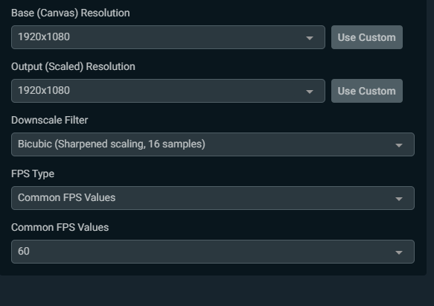Click the Common FPS Values label above the 60 field

(60, 227)
